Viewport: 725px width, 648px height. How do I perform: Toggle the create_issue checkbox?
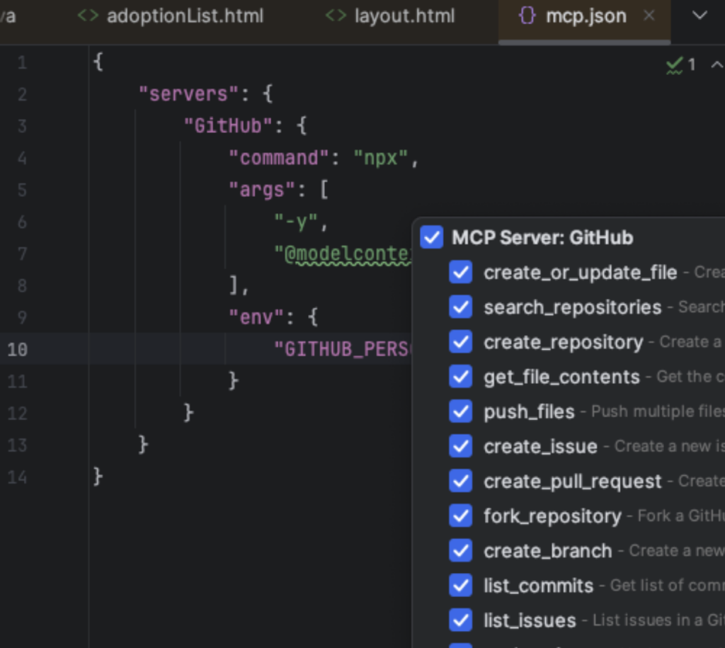tap(461, 446)
